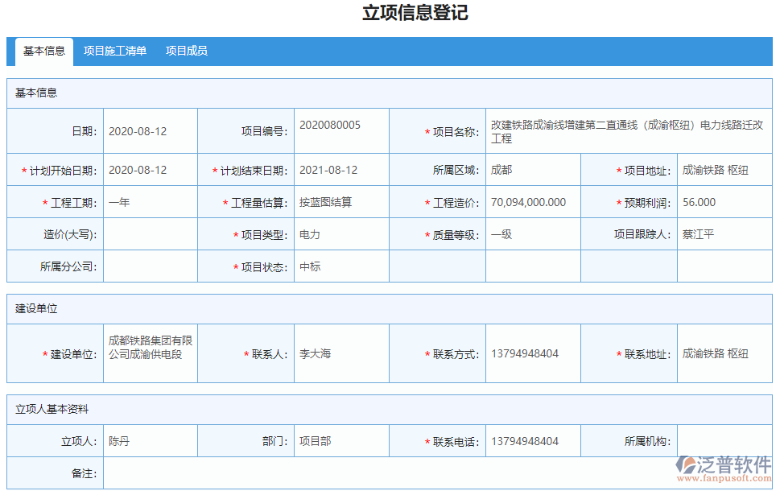Click the 日期 field showing 2020-08-12
Screen dimensions: 780x491
pyautogui.click(x=149, y=130)
